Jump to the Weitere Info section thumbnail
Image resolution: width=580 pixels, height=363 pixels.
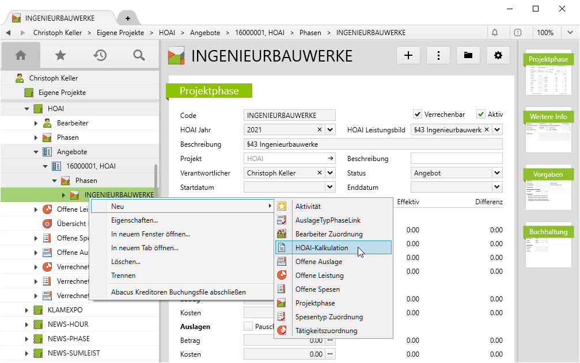pyautogui.click(x=548, y=129)
